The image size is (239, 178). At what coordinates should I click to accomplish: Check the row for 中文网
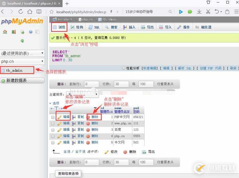(53, 143)
